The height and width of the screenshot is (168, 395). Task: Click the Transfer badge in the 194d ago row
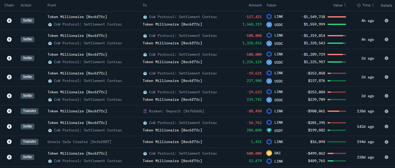(29, 142)
